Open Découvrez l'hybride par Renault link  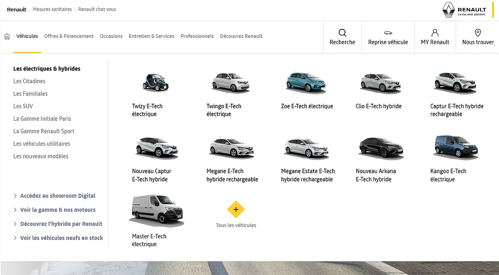[61, 224]
